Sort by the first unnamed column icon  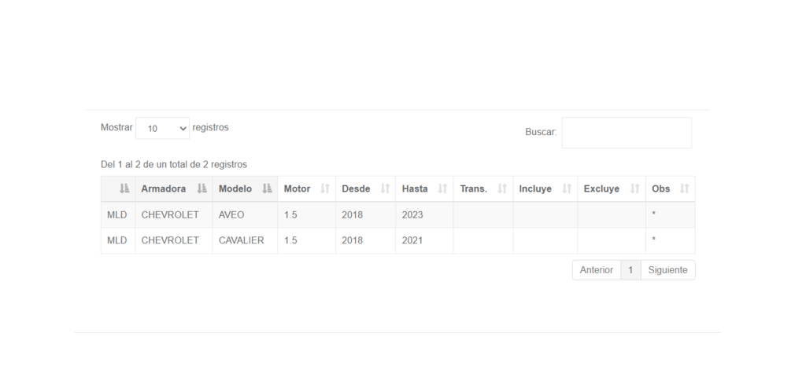124,188
